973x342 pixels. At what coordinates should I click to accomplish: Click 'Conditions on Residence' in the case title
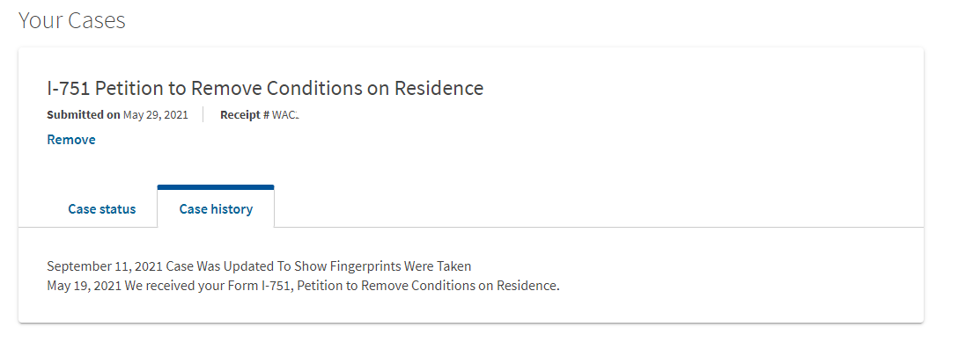(x=375, y=88)
